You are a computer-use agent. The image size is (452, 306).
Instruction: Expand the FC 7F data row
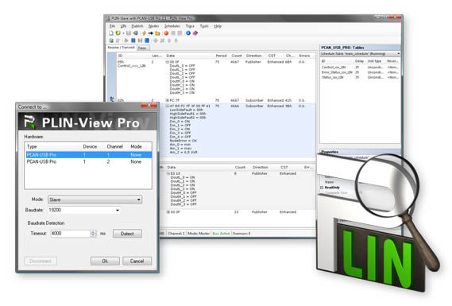coord(167,100)
